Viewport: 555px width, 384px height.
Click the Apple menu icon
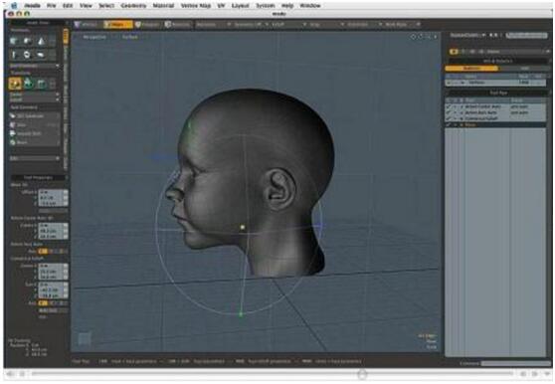coord(14,5)
